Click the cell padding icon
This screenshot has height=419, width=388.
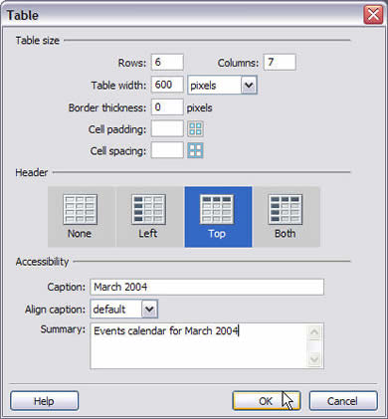coord(195,129)
